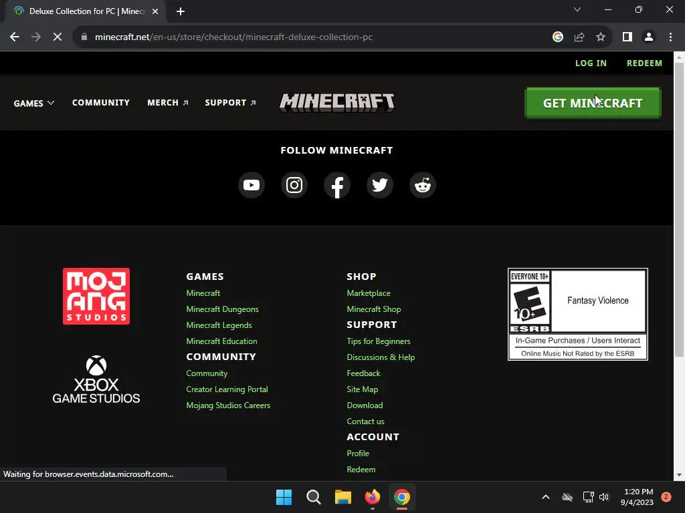Open Mojang Studios Careers link
Viewport: 685px width, 513px height.
tap(228, 405)
